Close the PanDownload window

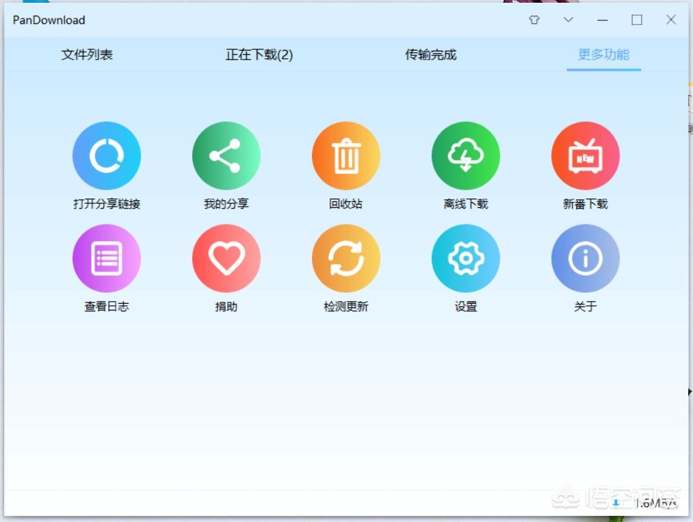(671, 20)
